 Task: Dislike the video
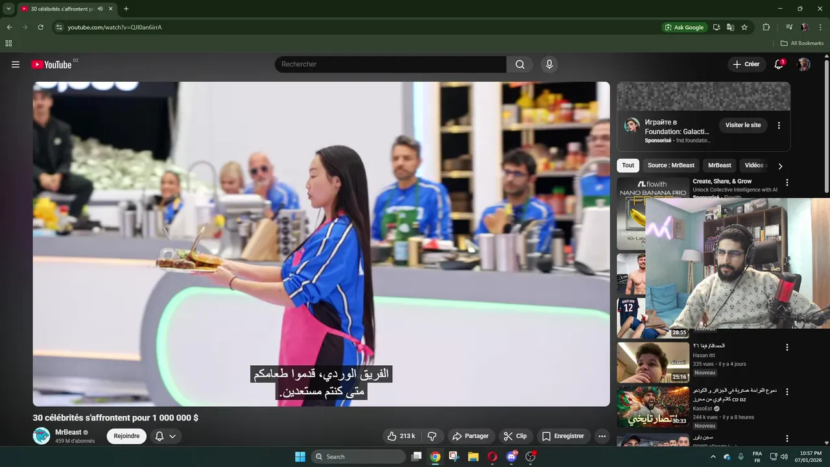(x=432, y=436)
